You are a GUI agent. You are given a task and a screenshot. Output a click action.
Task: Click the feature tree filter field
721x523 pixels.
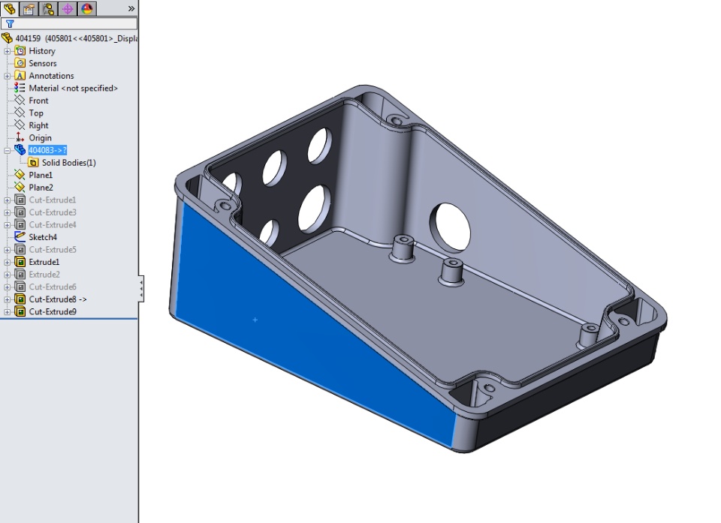[x=69, y=23]
